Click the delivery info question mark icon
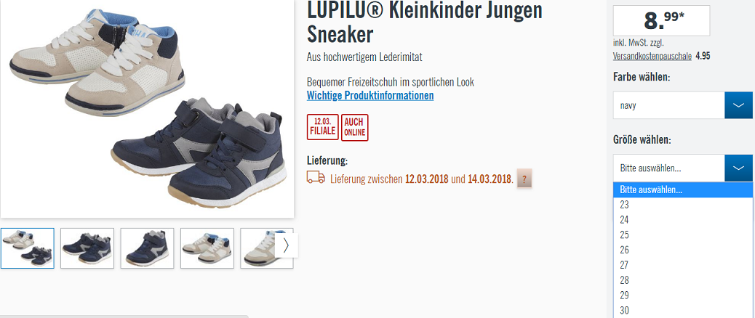 point(524,179)
